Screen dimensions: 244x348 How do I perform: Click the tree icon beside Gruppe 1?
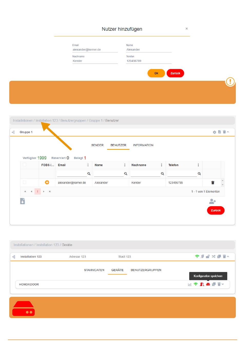(13, 132)
